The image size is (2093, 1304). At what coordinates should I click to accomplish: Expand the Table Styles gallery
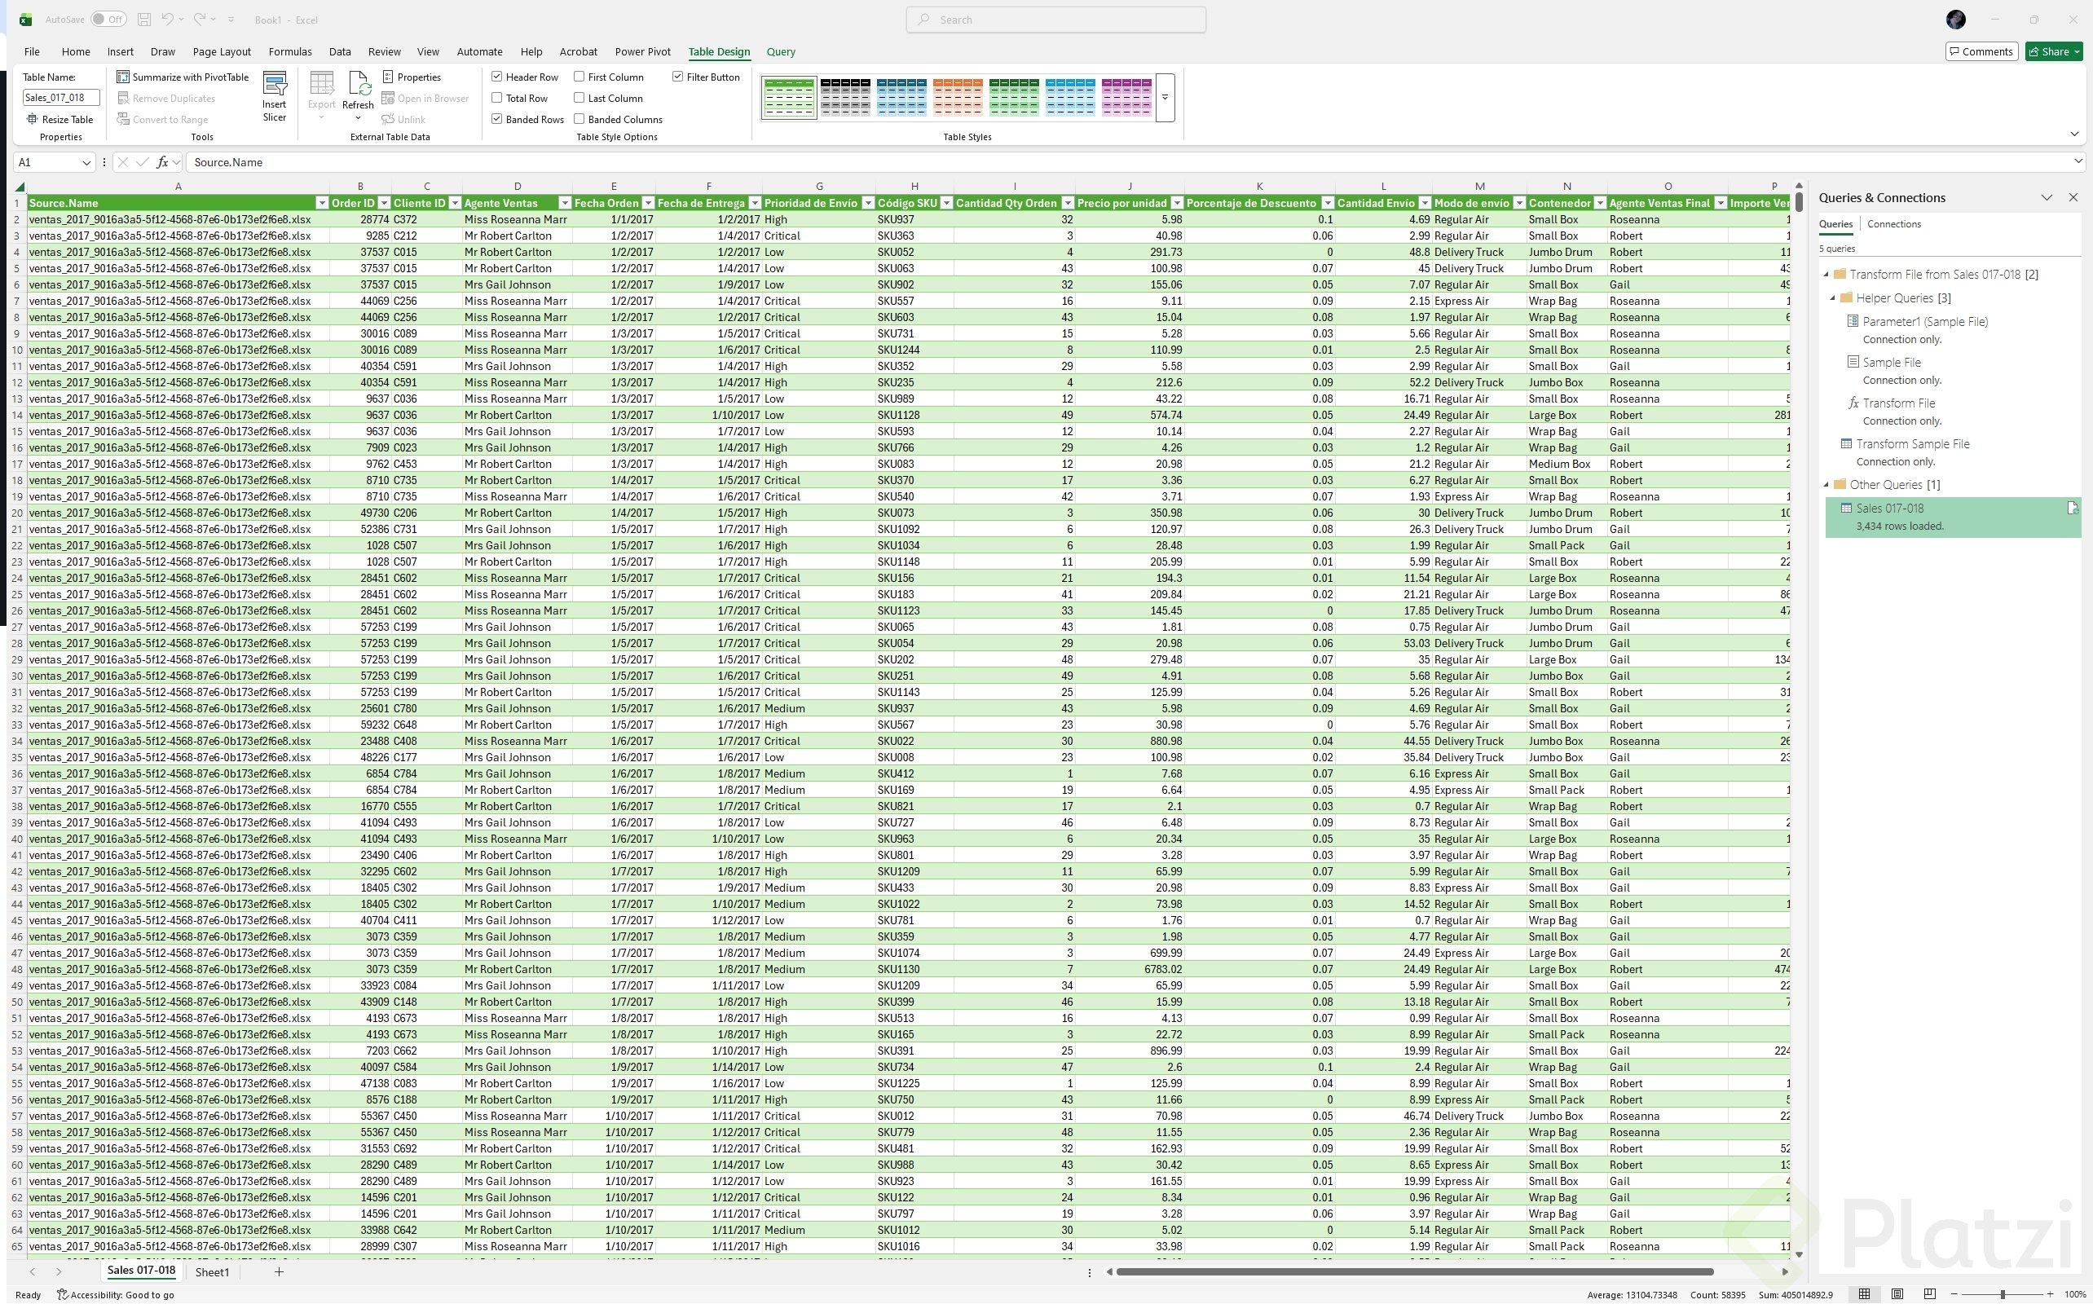coord(1164,98)
